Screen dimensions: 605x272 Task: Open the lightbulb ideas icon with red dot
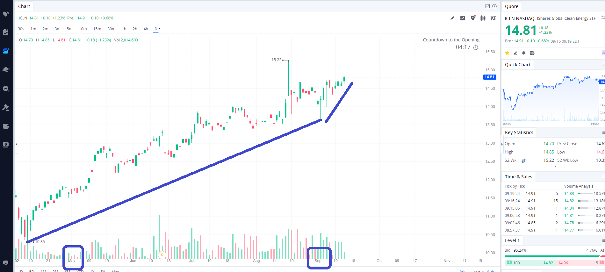pos(473,18)
